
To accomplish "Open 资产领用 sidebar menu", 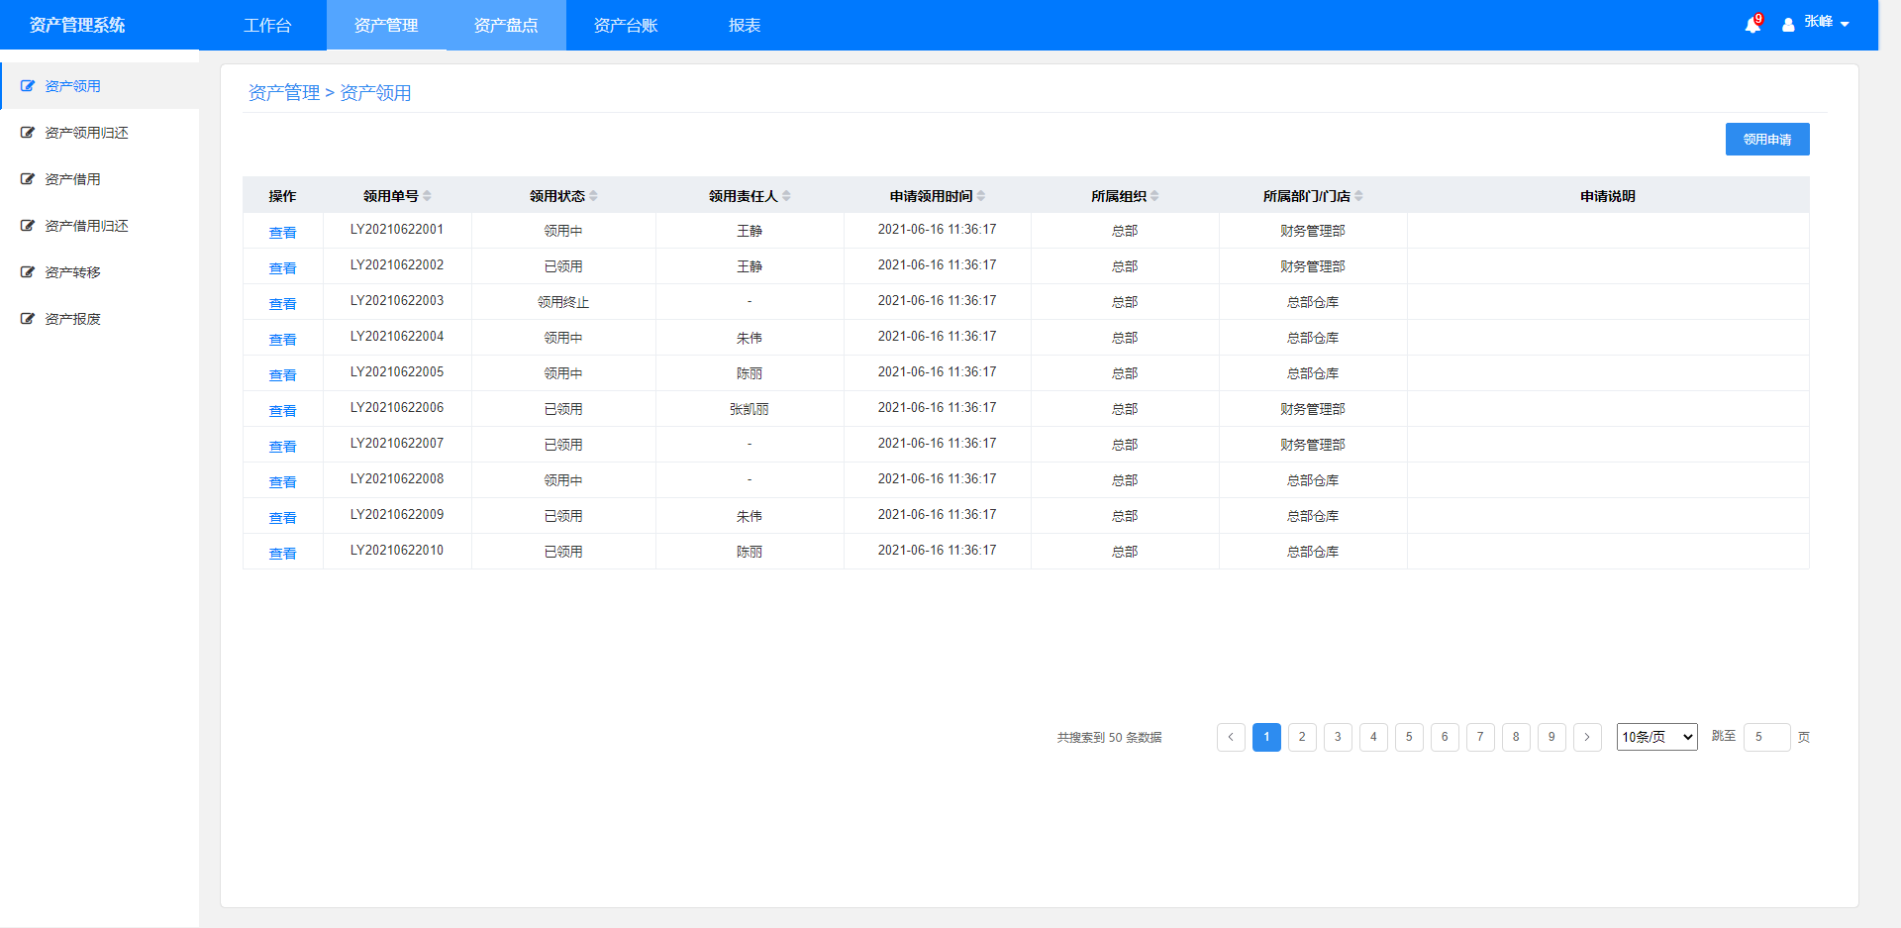I will [99, 86].
